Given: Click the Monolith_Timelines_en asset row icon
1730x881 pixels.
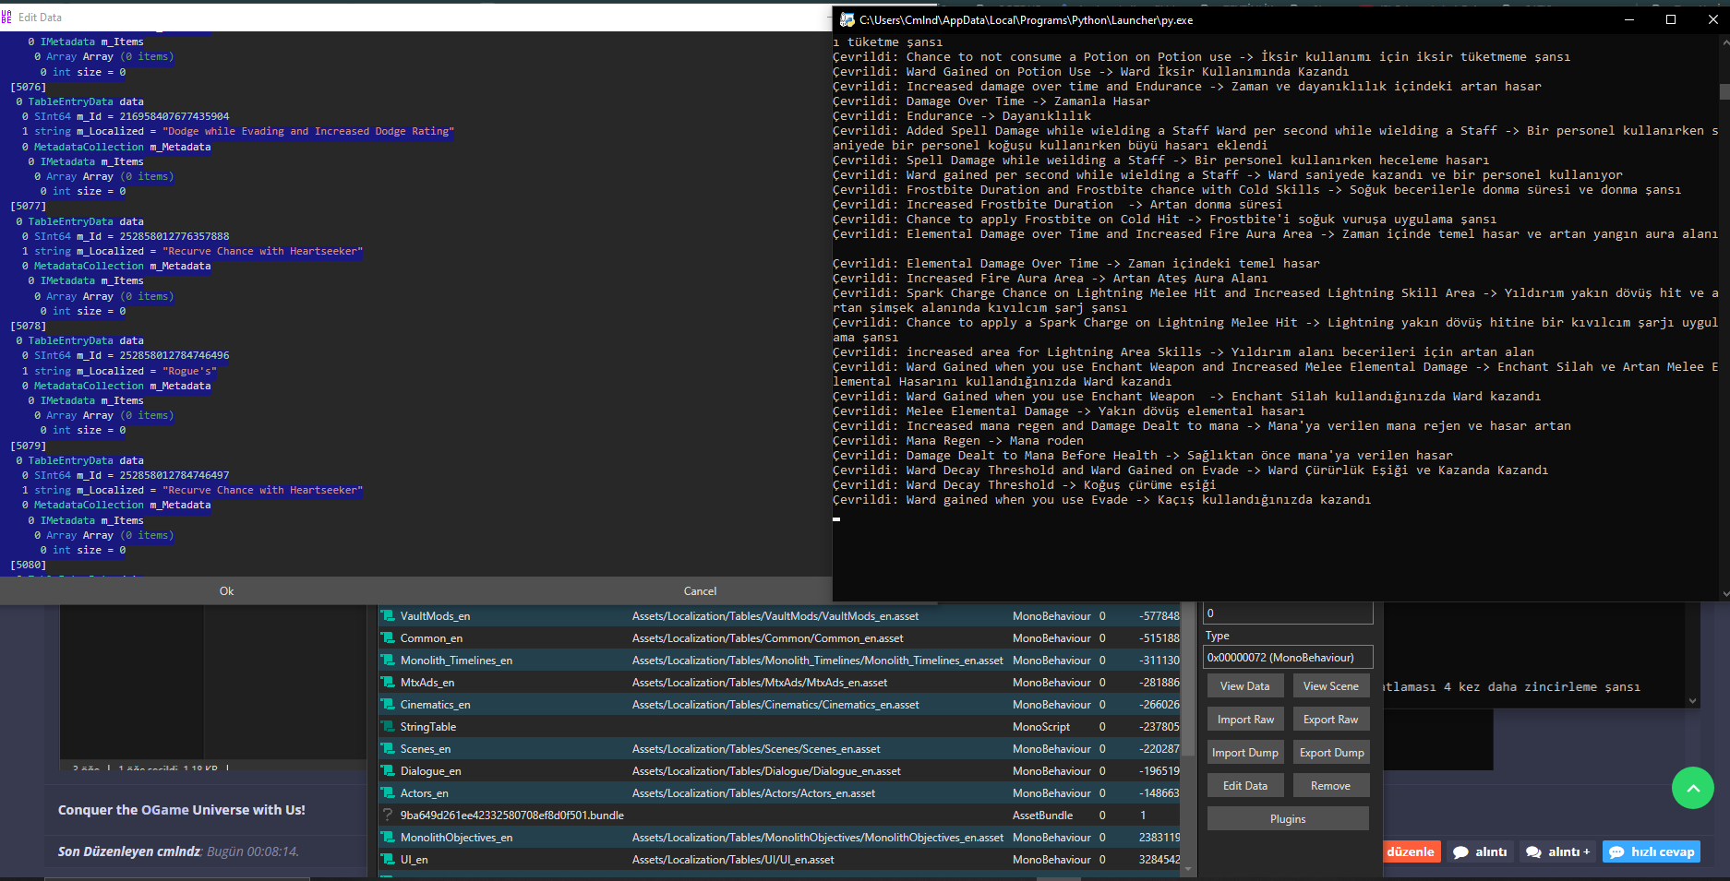Looking at the screenshot, I should pyautogui.click(x=388, y=661).
